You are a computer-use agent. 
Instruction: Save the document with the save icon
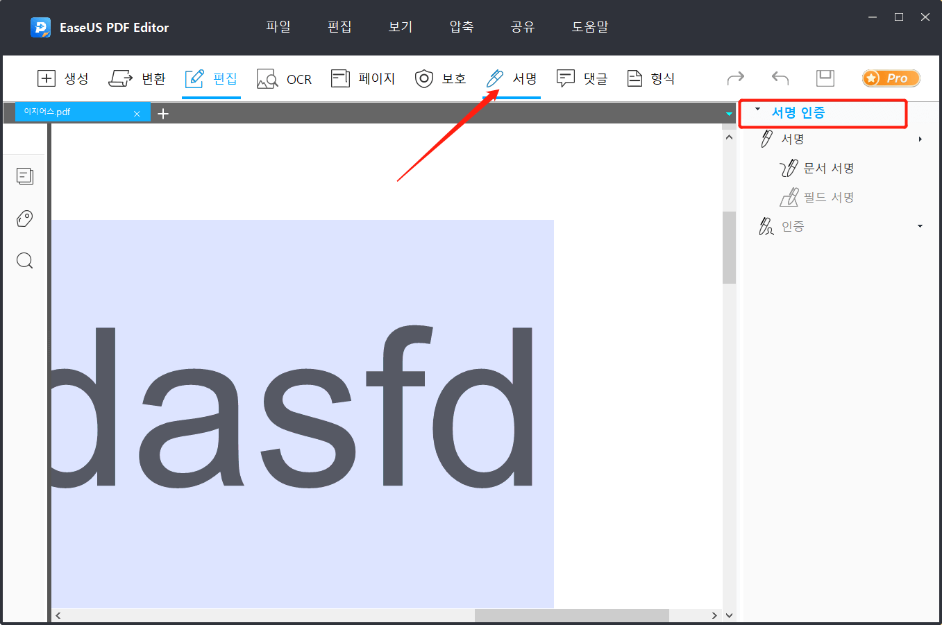pos(825,78)
